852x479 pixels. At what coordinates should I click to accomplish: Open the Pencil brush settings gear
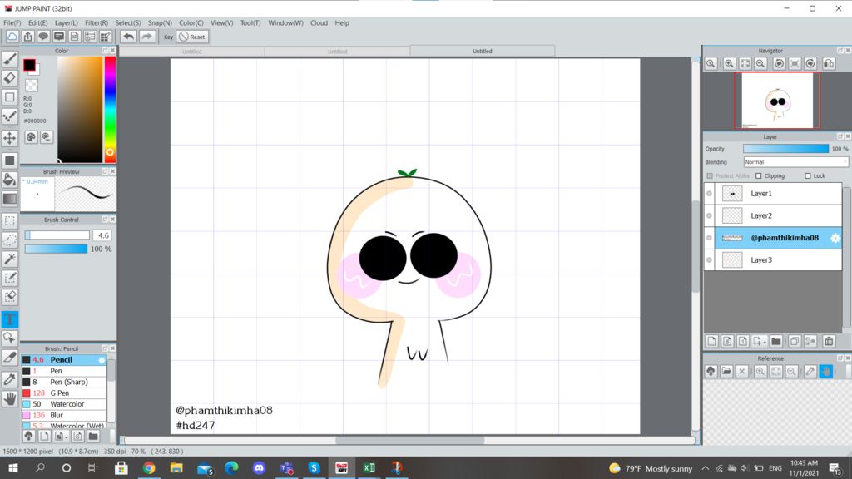[x=102, y=360]
